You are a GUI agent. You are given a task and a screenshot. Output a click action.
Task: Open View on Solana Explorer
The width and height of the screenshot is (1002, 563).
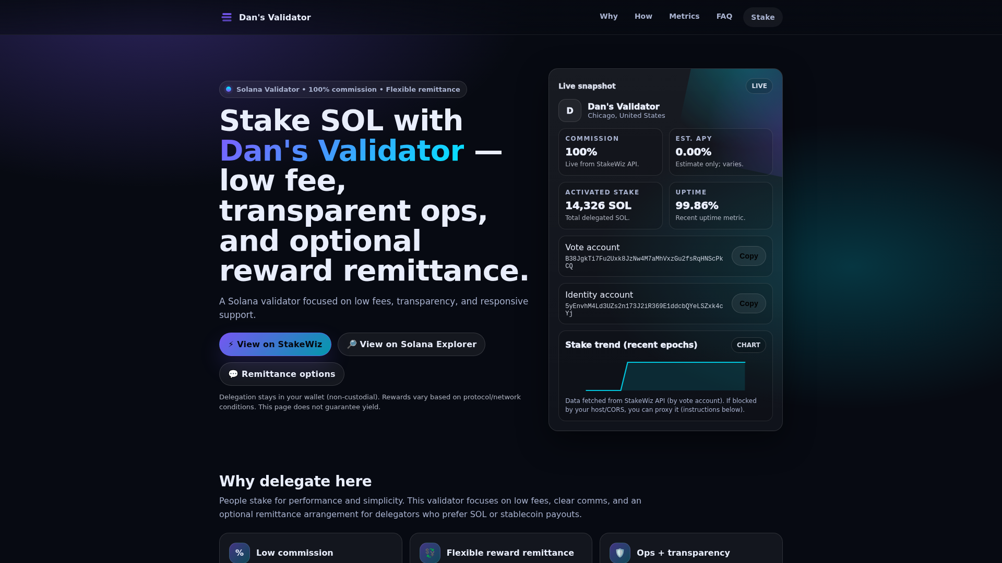[411, 344]
